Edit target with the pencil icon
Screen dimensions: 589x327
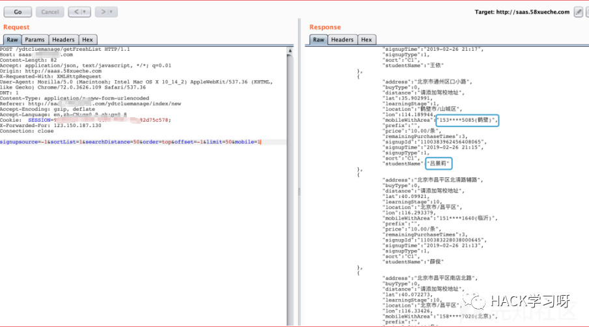[579, 12]
